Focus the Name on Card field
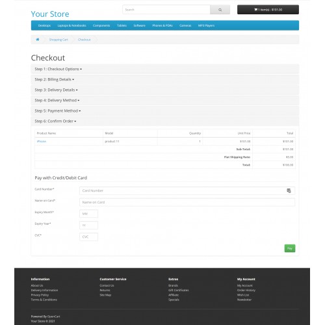Image resolution: width=325 pixels, height=325 pixels. (x=187, y=202)
